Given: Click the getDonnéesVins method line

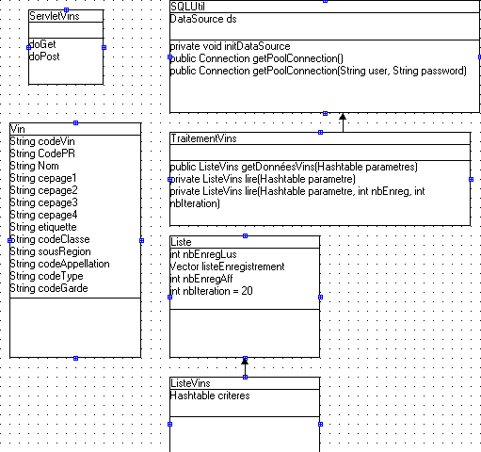Looking at the screenshot, I should click(x=294, y=167).
